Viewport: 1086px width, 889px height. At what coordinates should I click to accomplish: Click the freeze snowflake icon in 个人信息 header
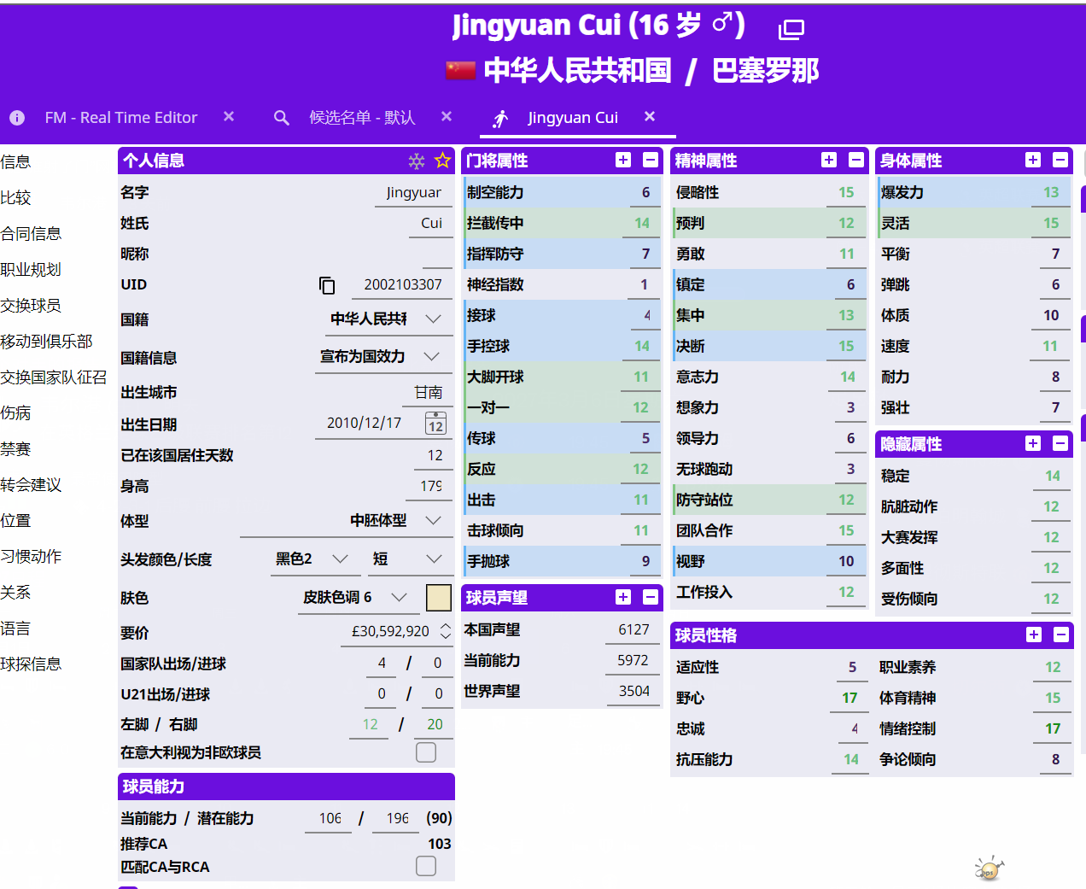417,161
